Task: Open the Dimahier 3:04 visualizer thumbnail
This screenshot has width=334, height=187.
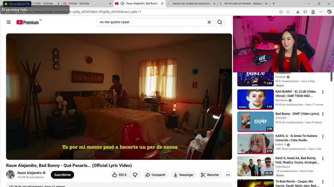Action: pyautogui.click(x=255, y=79)
